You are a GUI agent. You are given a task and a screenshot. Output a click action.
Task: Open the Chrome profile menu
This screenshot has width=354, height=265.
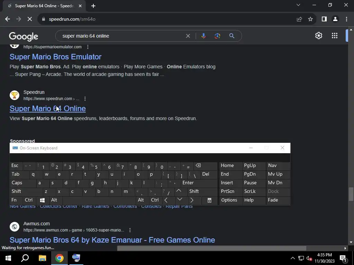(335, 19)
